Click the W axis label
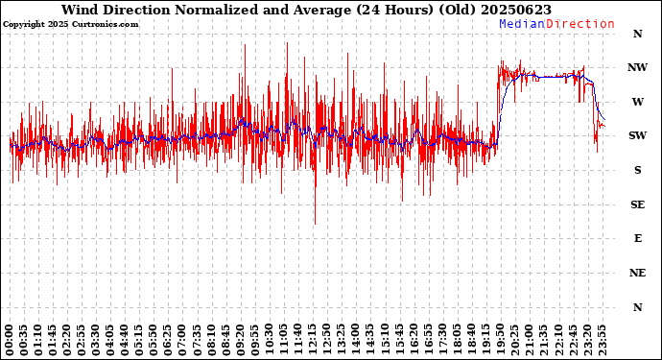Image resolution: width=662 pixels, height=360 pixels. click(x=637, y=102)
